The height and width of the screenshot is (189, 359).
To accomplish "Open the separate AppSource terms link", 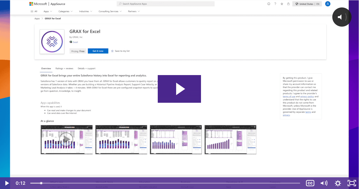I will 308,112.
